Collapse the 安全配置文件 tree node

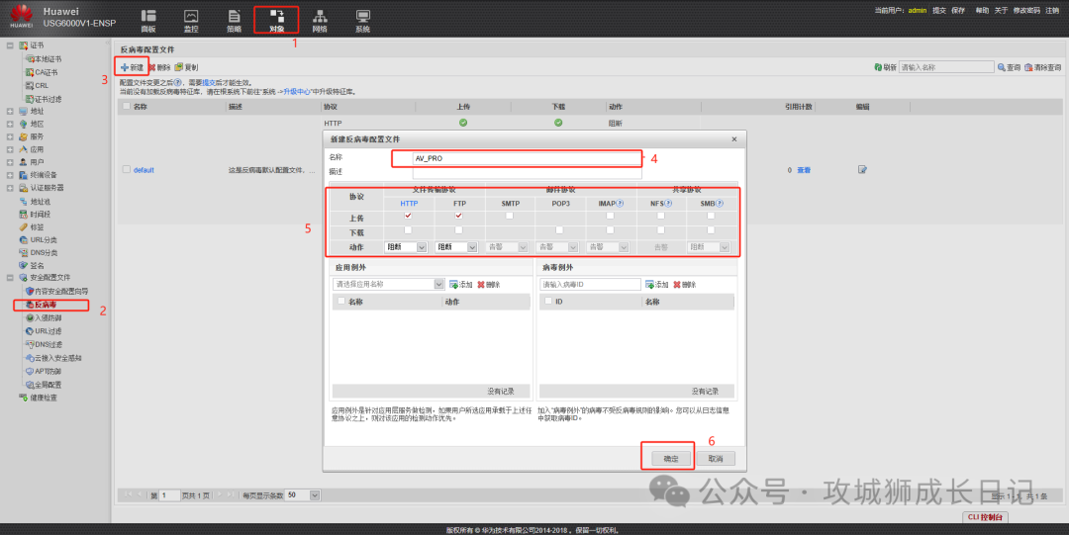10,278
